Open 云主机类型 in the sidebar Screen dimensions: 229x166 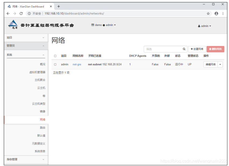click(38, 104)
